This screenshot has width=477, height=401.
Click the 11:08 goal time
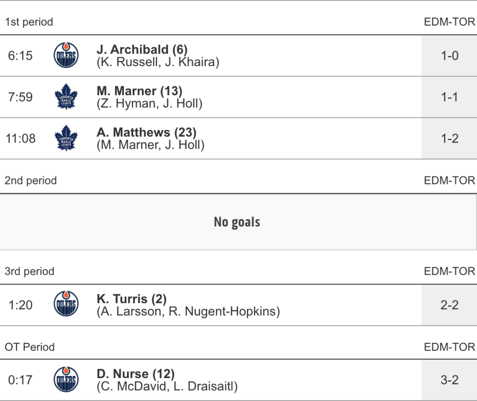pos(20,138)
